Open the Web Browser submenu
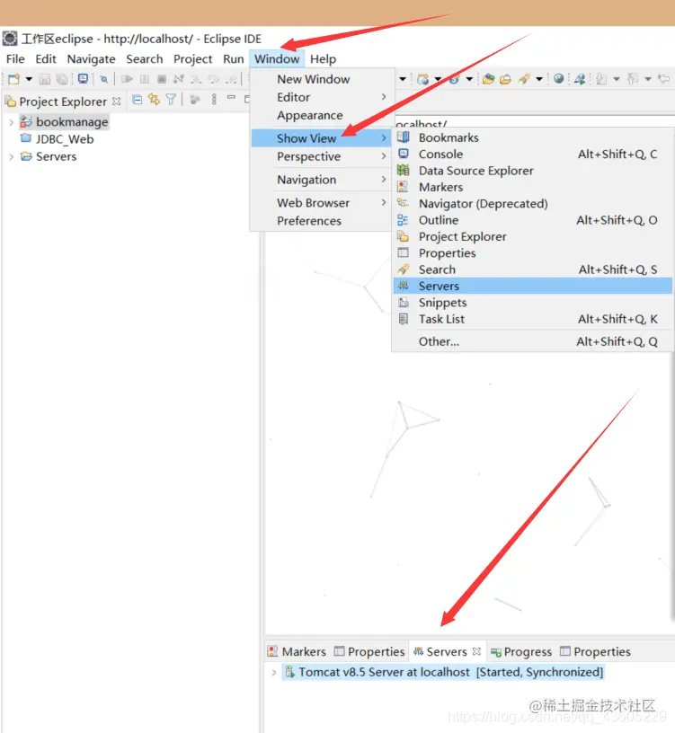Screen dimensions: 675x733 coord(323,203)
